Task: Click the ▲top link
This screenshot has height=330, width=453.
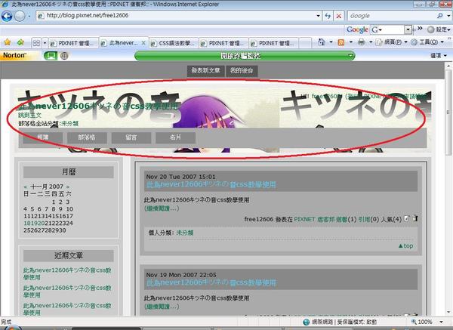Action: [405, 246]
